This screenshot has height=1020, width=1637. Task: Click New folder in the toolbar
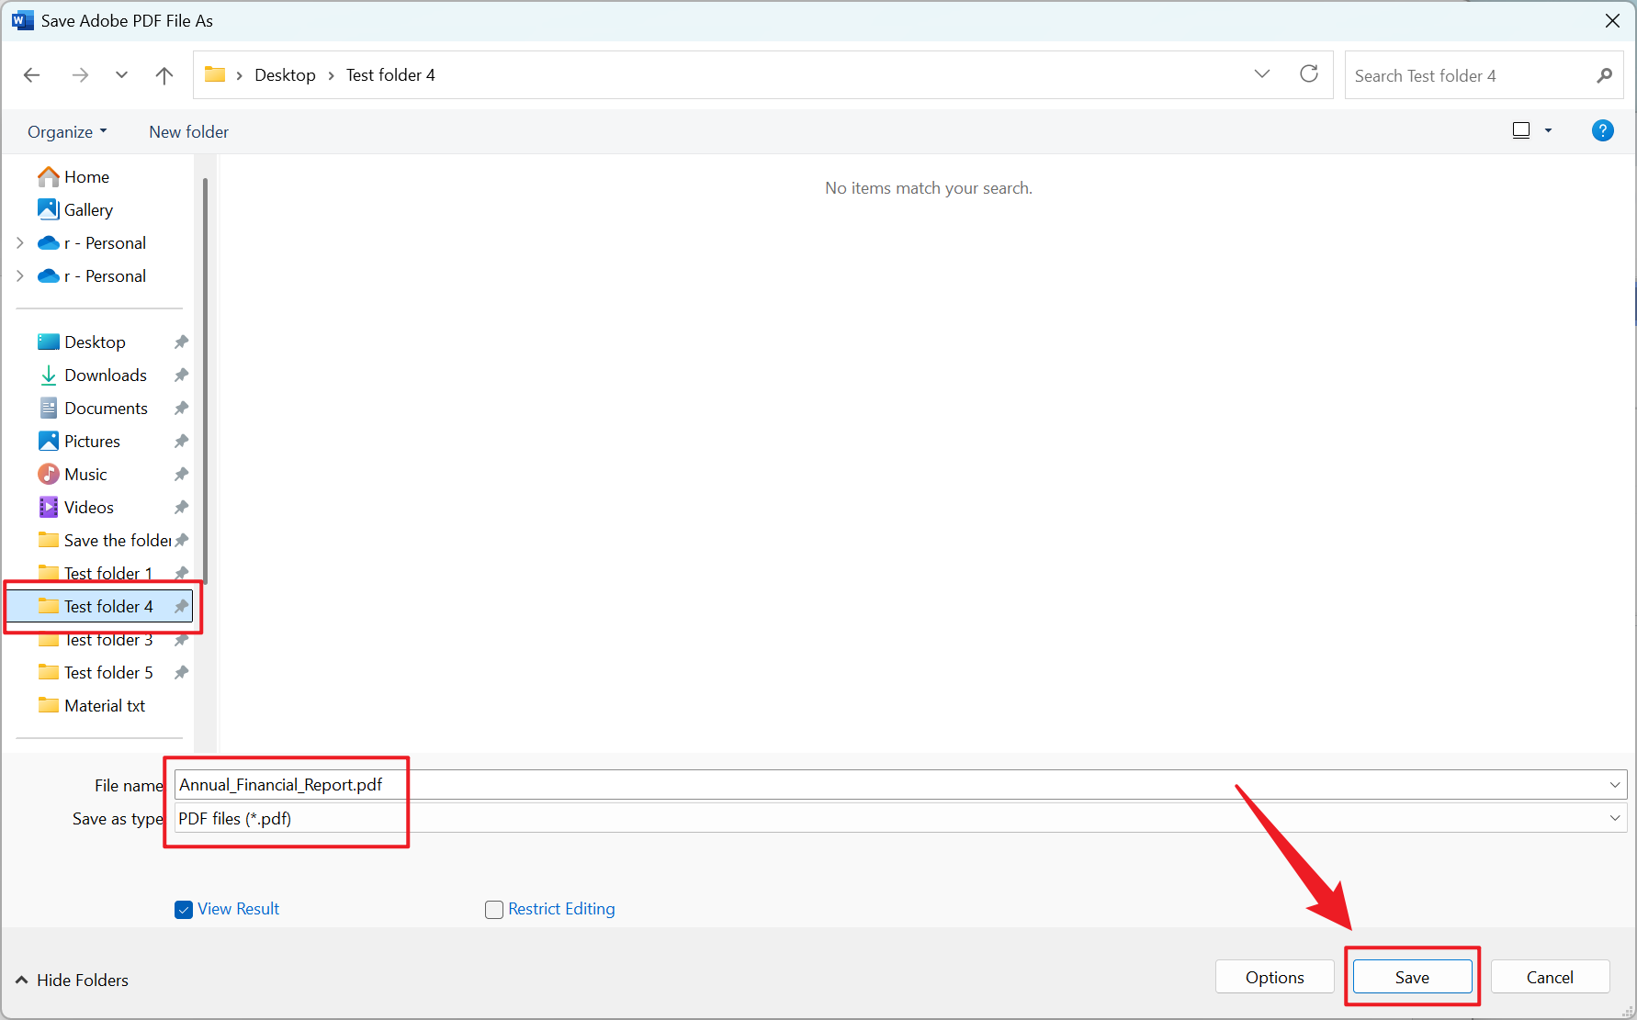coord(188,132)
